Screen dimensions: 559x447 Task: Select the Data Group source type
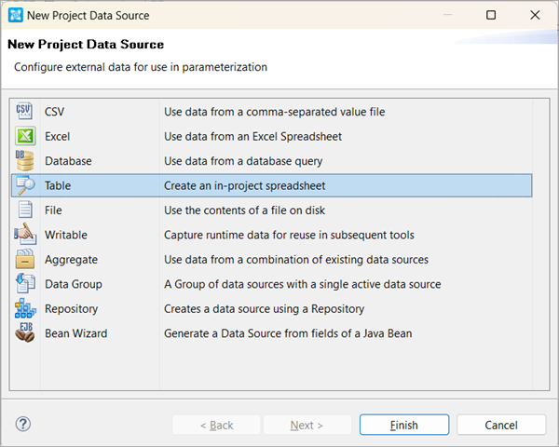(x=73, y=284)
